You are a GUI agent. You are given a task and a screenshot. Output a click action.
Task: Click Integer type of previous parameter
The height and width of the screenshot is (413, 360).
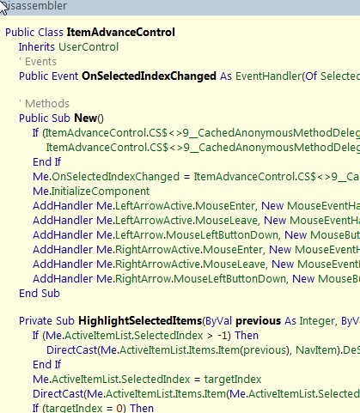tap(317, 321)
